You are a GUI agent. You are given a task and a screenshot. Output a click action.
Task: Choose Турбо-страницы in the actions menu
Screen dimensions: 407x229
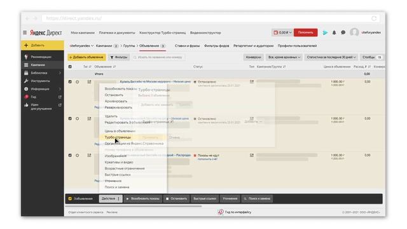(x=118, y=137)
